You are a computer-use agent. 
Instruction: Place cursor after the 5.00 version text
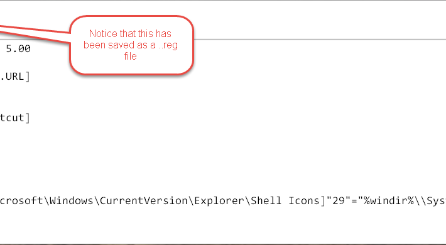coord(31,49)
